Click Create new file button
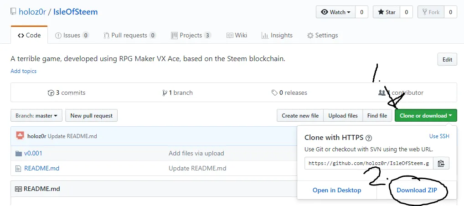The height and width of the screenshot is (206, 464). pyautogui.click(x=300, y=115)
